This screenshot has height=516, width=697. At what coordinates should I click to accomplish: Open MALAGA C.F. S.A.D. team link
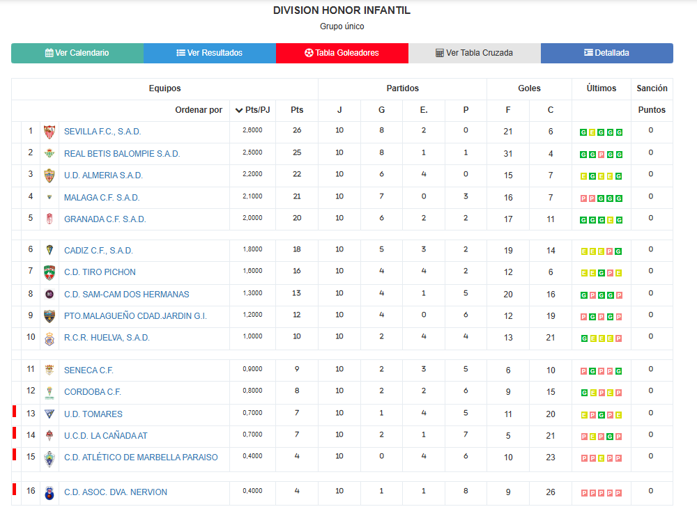tap(102, 198)
